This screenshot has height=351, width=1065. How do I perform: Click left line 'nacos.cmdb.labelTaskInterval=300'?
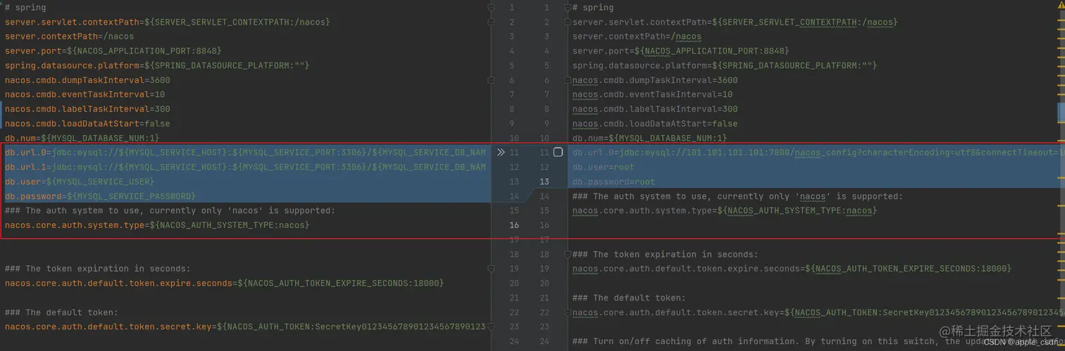click(87, 108)
